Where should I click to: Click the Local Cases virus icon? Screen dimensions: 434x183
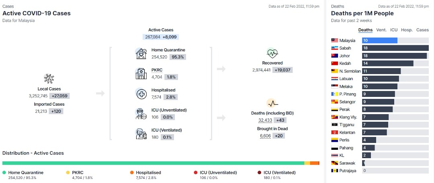click(x=49, y=78)
